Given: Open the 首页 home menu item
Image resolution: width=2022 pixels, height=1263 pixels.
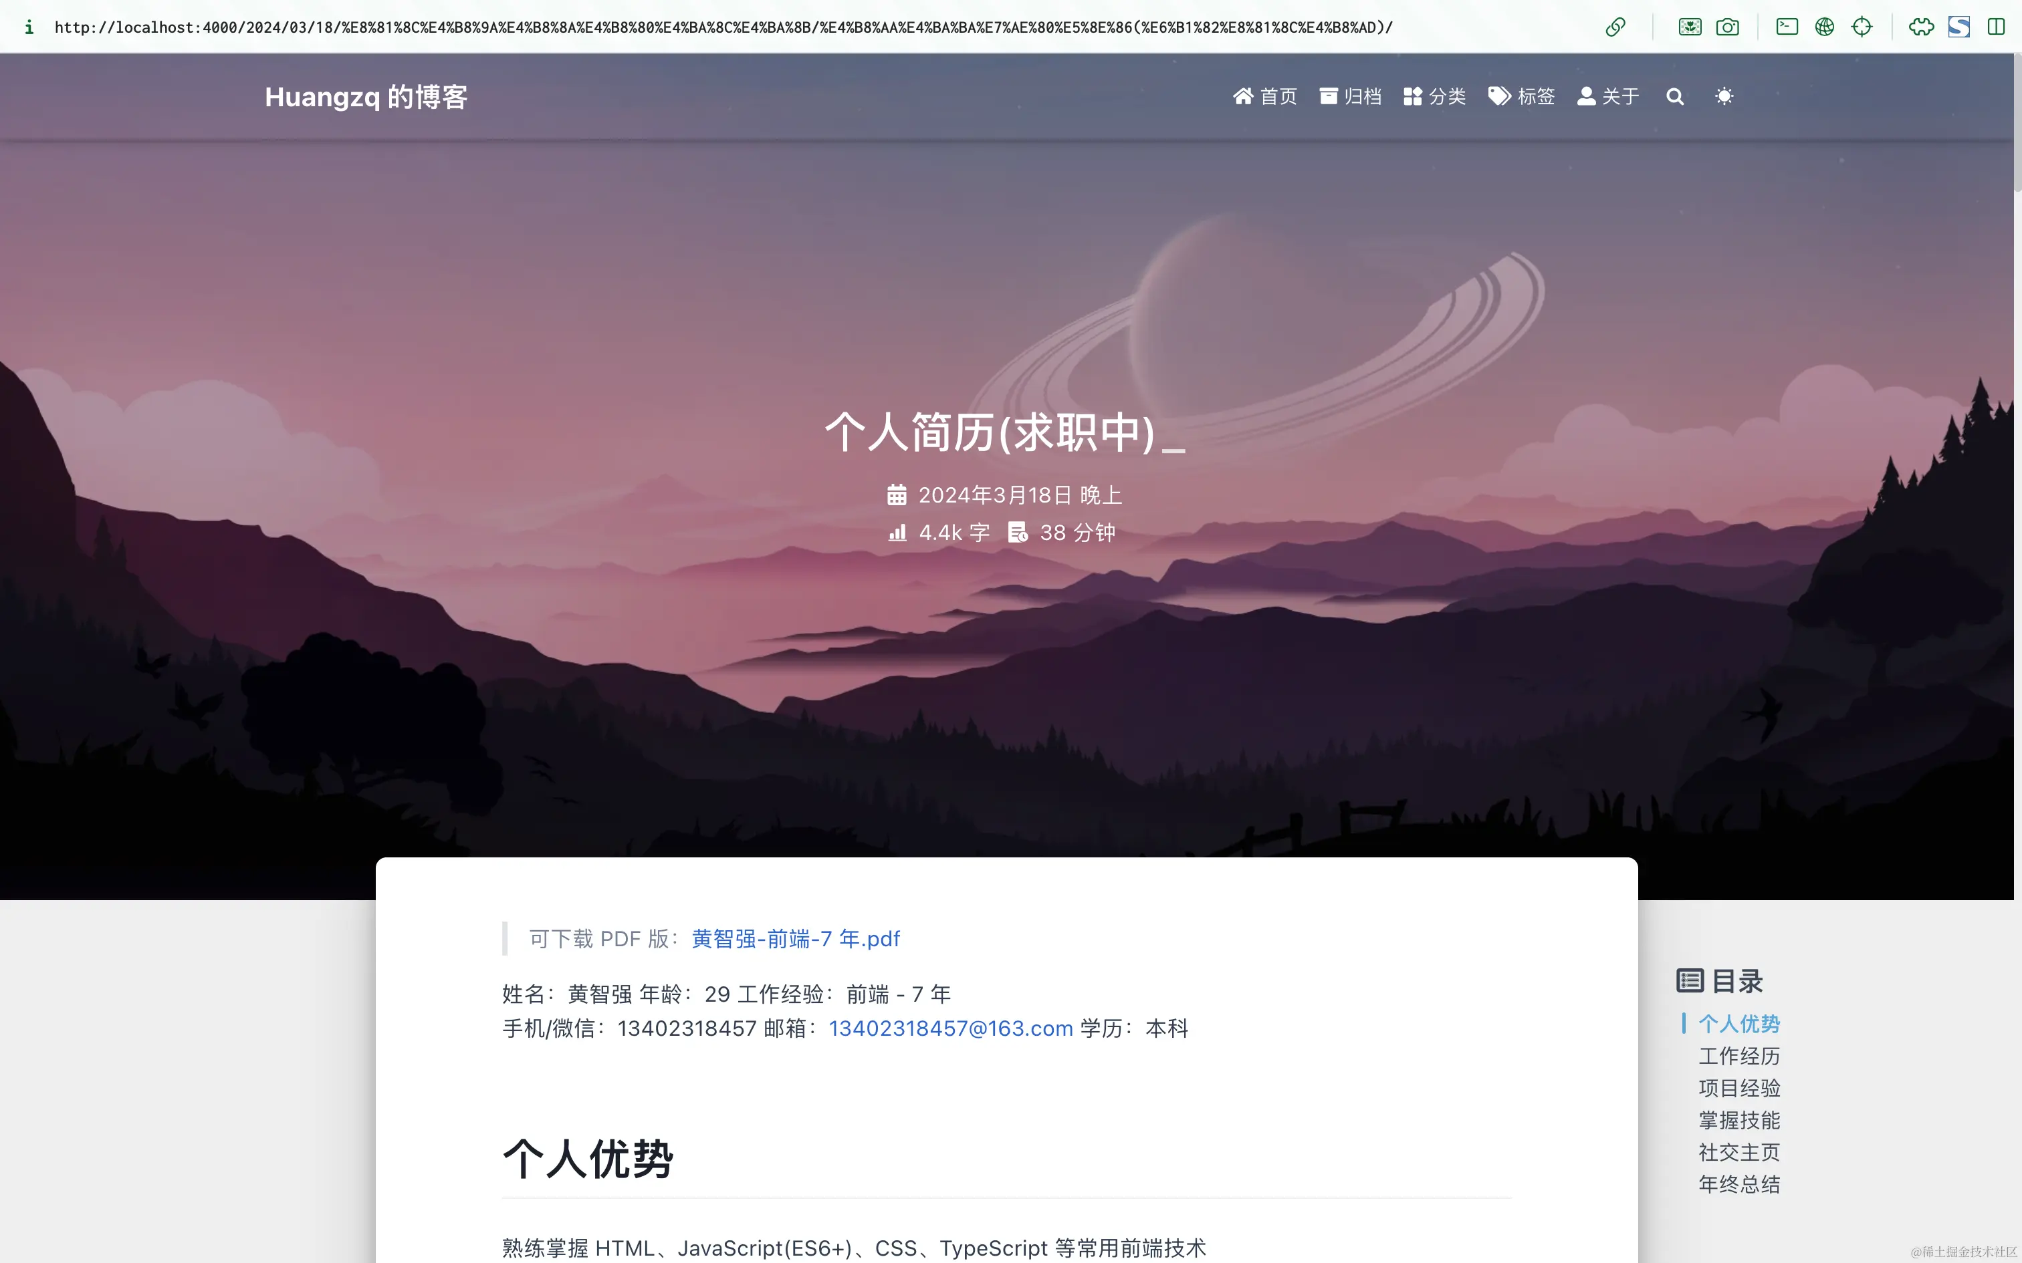Looking at the screenshot, I should 1264,97.
